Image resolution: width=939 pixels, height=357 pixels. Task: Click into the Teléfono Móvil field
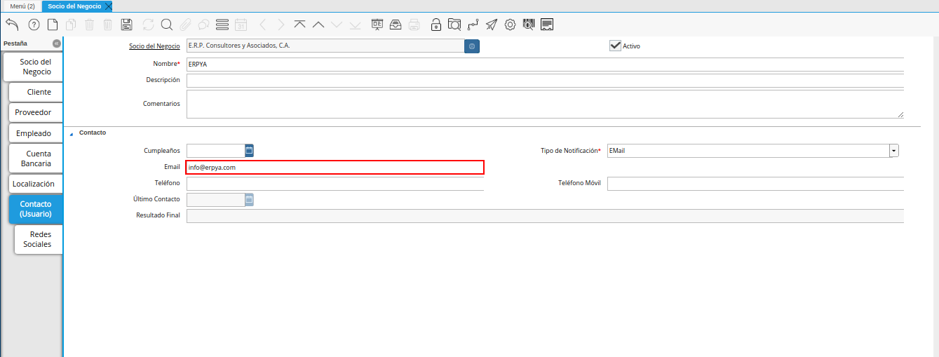click(x=755, y=183)
